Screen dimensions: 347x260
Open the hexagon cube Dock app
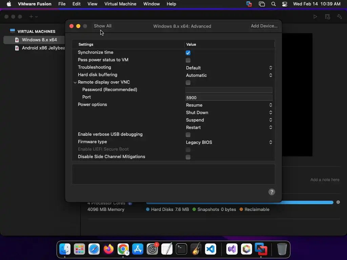246,249
